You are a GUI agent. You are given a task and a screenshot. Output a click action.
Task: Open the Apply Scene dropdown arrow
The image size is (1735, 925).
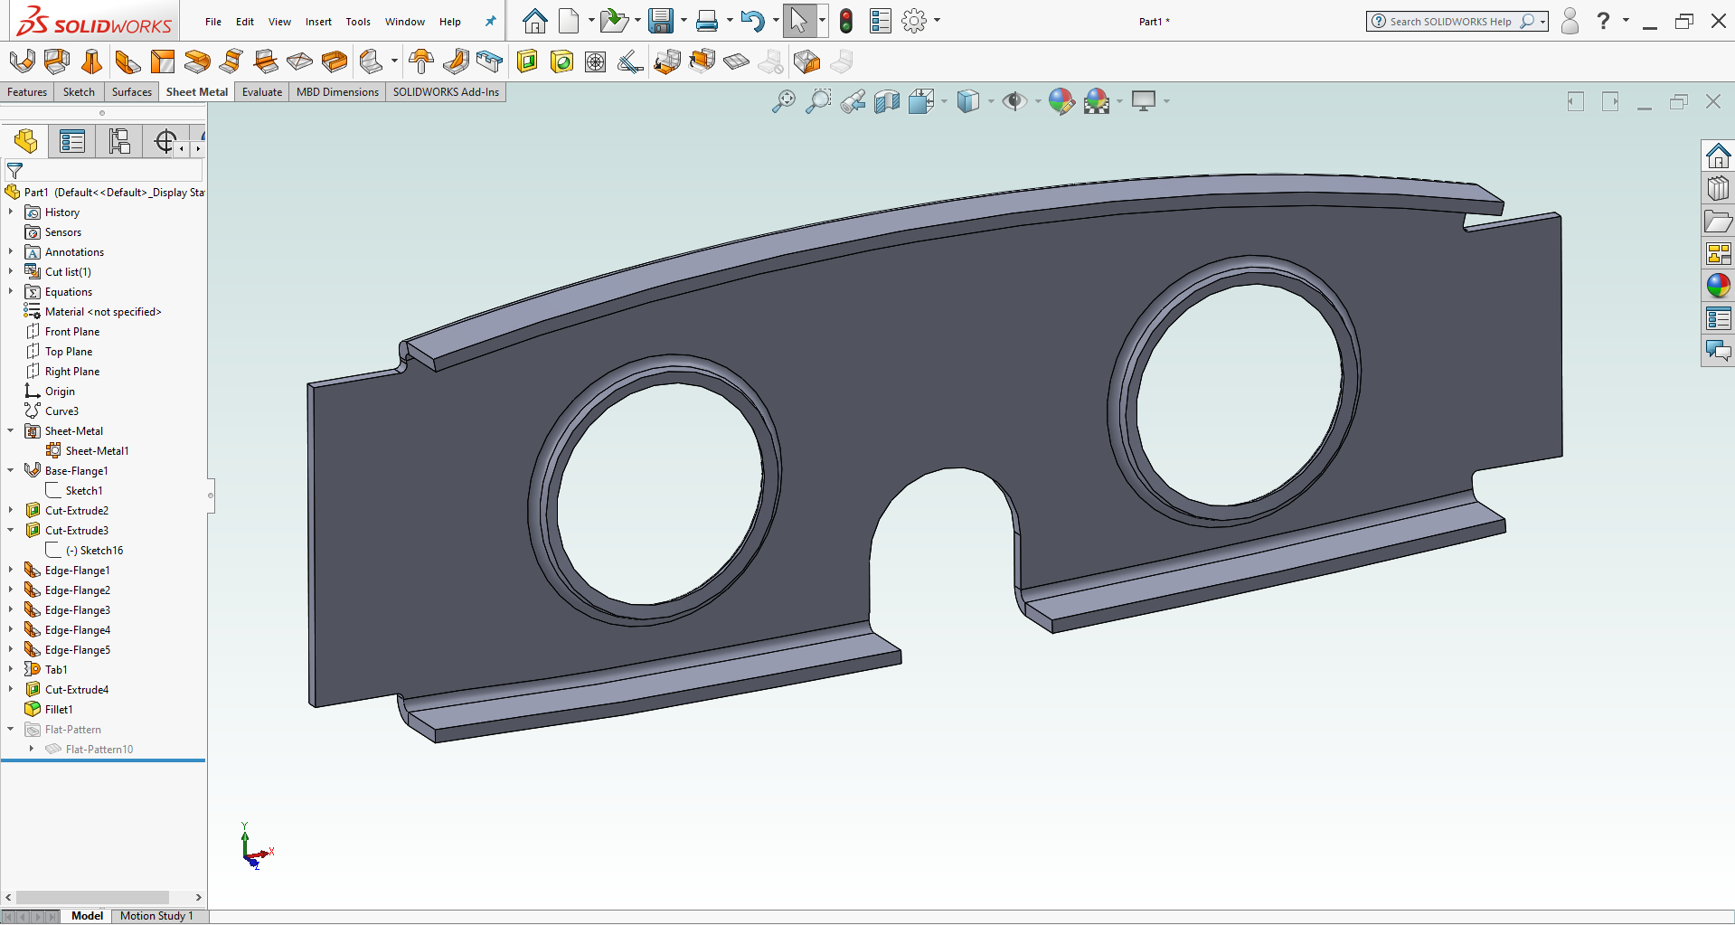point(1120,101)
